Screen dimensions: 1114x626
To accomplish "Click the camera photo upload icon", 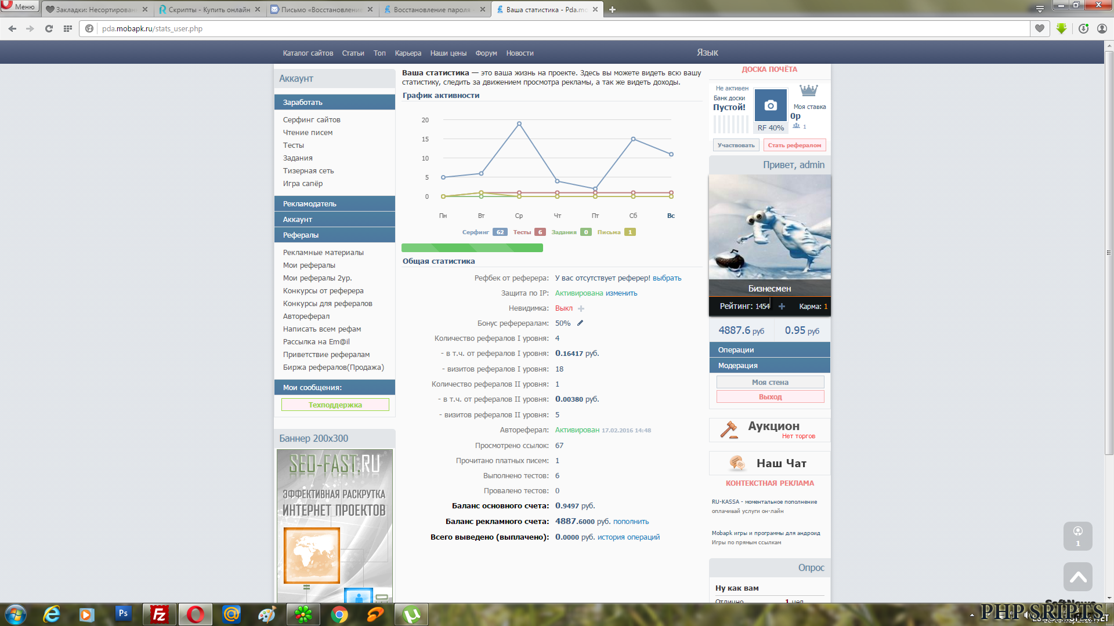I will point(771,105).
